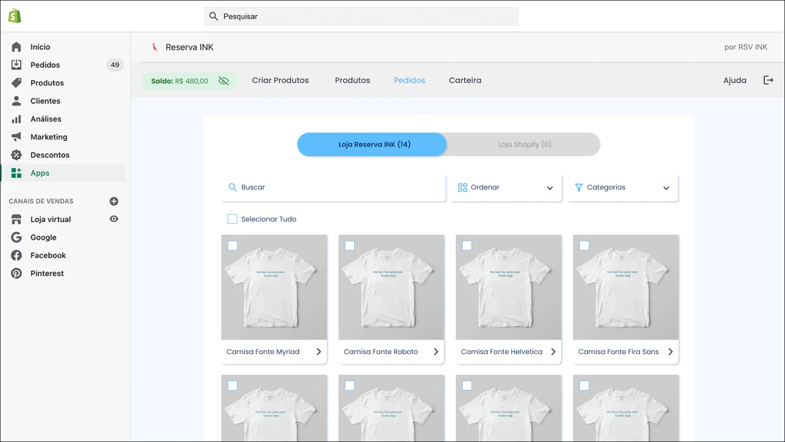This screenshot has height=442, width=785.
Task: Click the 'Camisa Fonte Roboto' product name
Action: pos(381,352)
